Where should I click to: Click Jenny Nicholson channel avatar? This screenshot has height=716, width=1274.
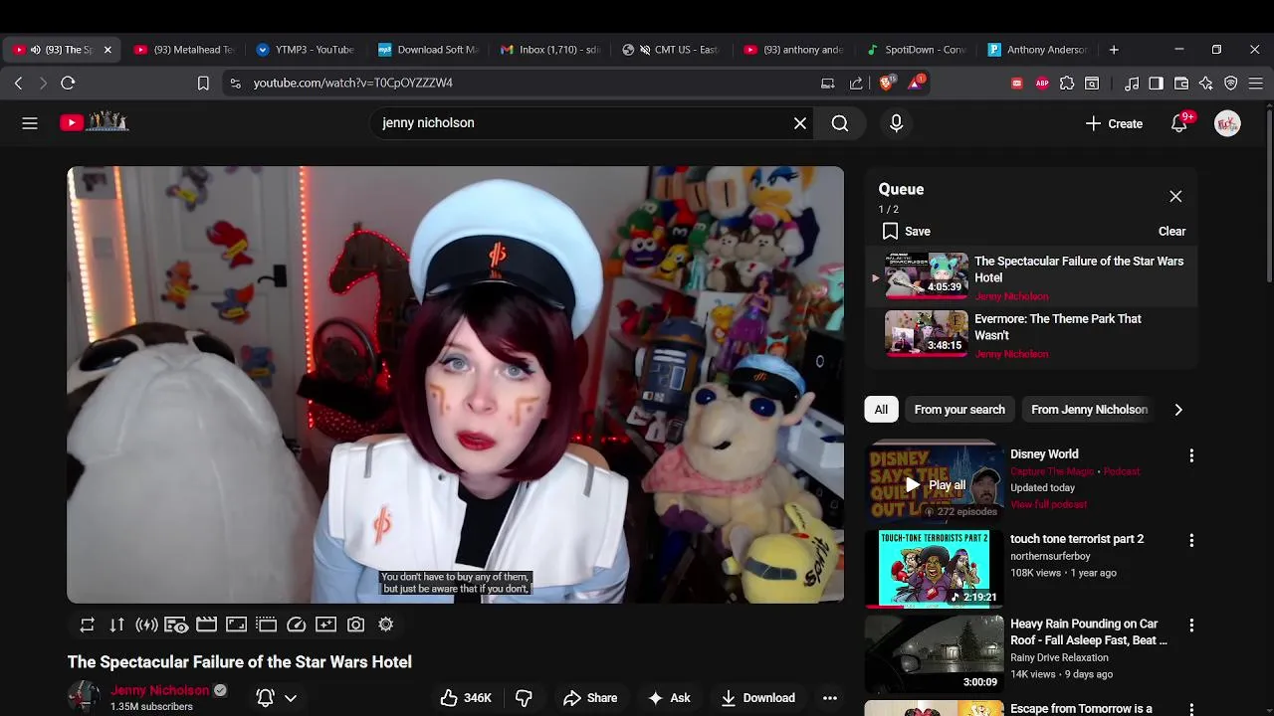[84, 697]
